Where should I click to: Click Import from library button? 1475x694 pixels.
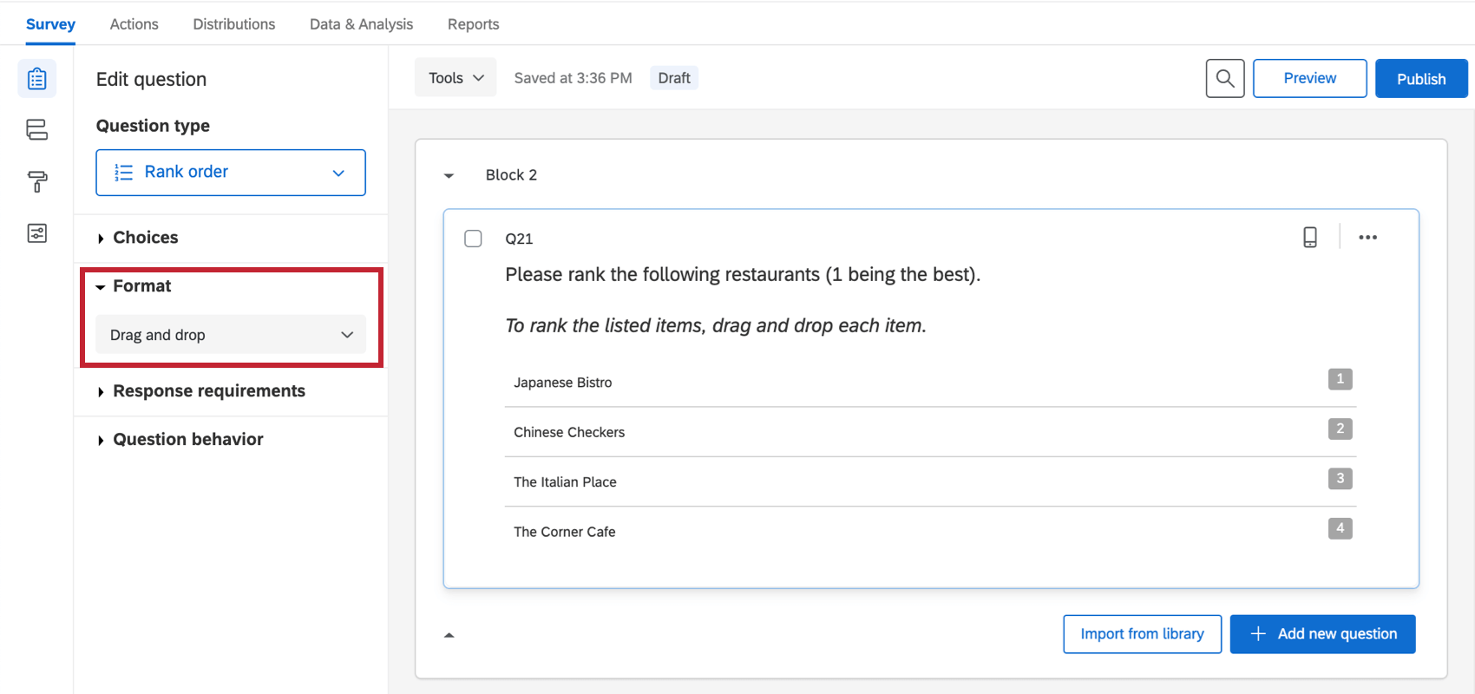(1142, 634)
